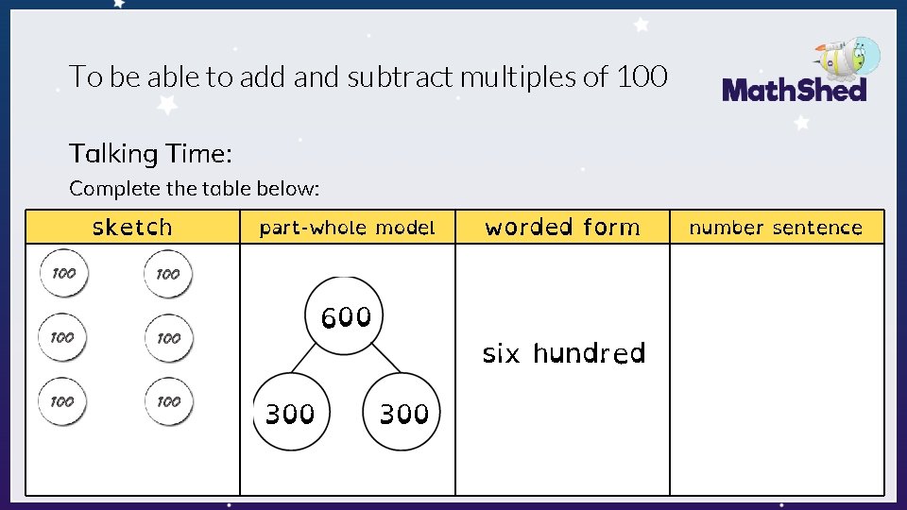Image resolution: width=907 pixels, height=510 pixels.
Task: Click the left 300 part circle
Action: pyautogui.click(x=292, y=412)
